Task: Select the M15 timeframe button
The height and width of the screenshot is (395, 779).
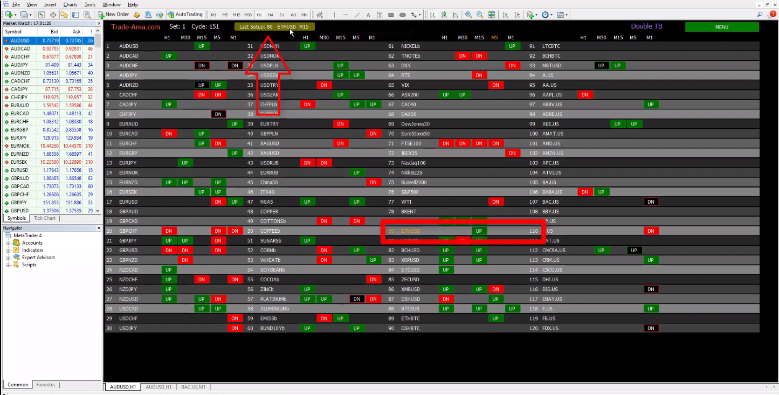Action: tap(237, 15)
